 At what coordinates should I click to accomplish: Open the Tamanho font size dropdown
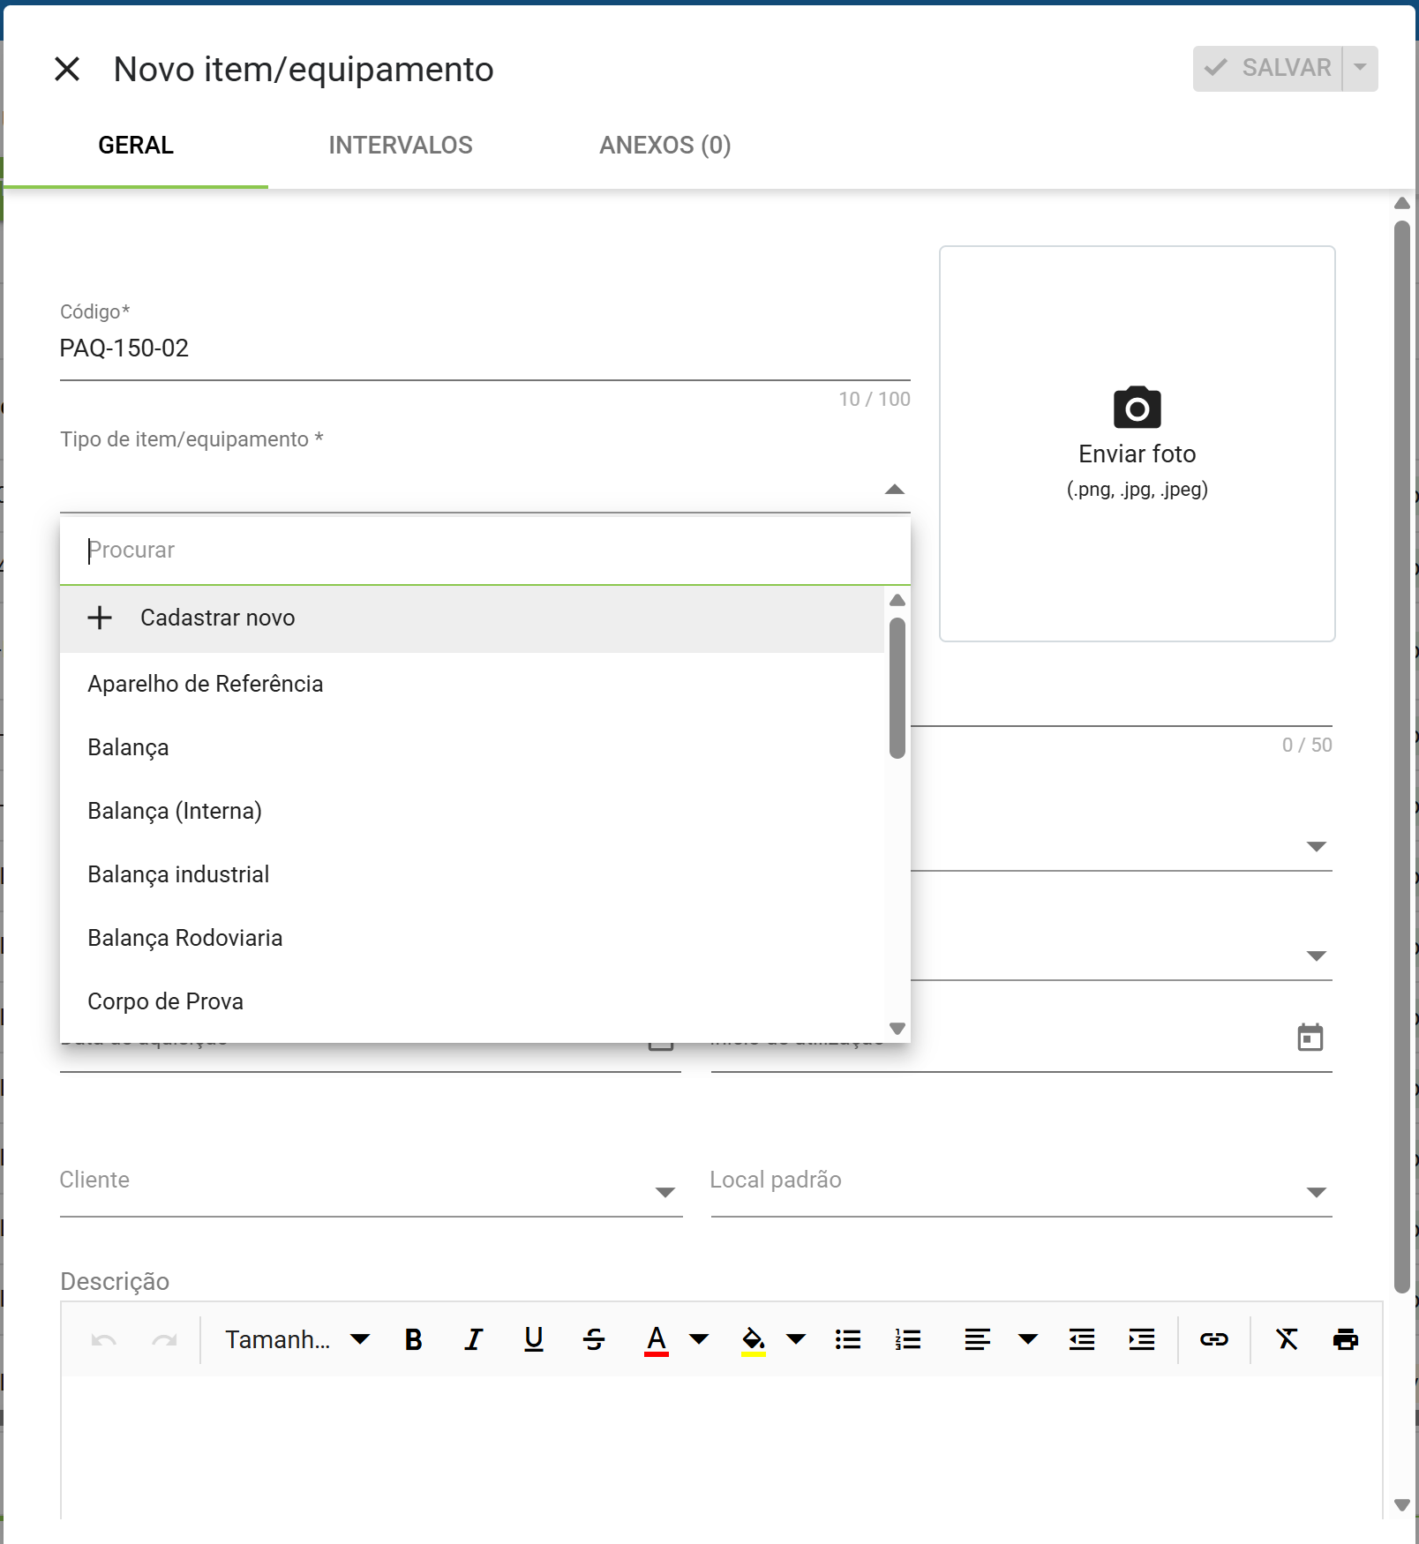(297, 1340)
